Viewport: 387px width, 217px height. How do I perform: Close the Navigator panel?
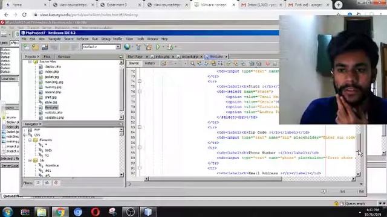(x=41, y=124)
